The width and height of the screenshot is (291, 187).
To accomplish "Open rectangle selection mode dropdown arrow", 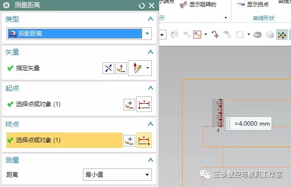I will pyautogui.click(x=249, y=34).
